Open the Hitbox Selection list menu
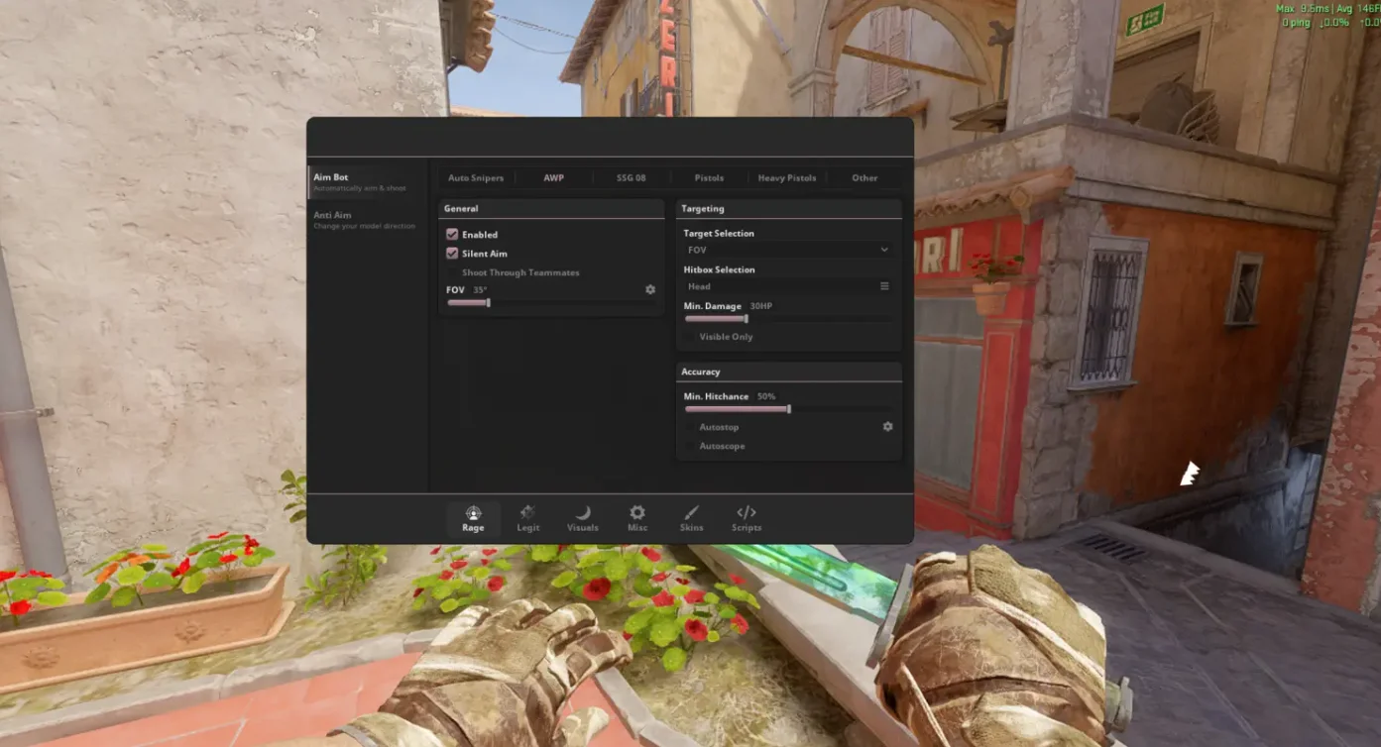 [x=884, y=286]
